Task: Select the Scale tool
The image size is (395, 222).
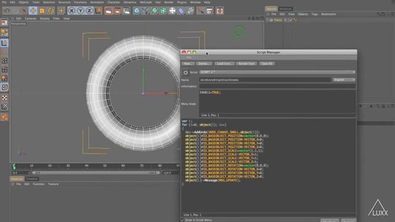Action: 42,11
